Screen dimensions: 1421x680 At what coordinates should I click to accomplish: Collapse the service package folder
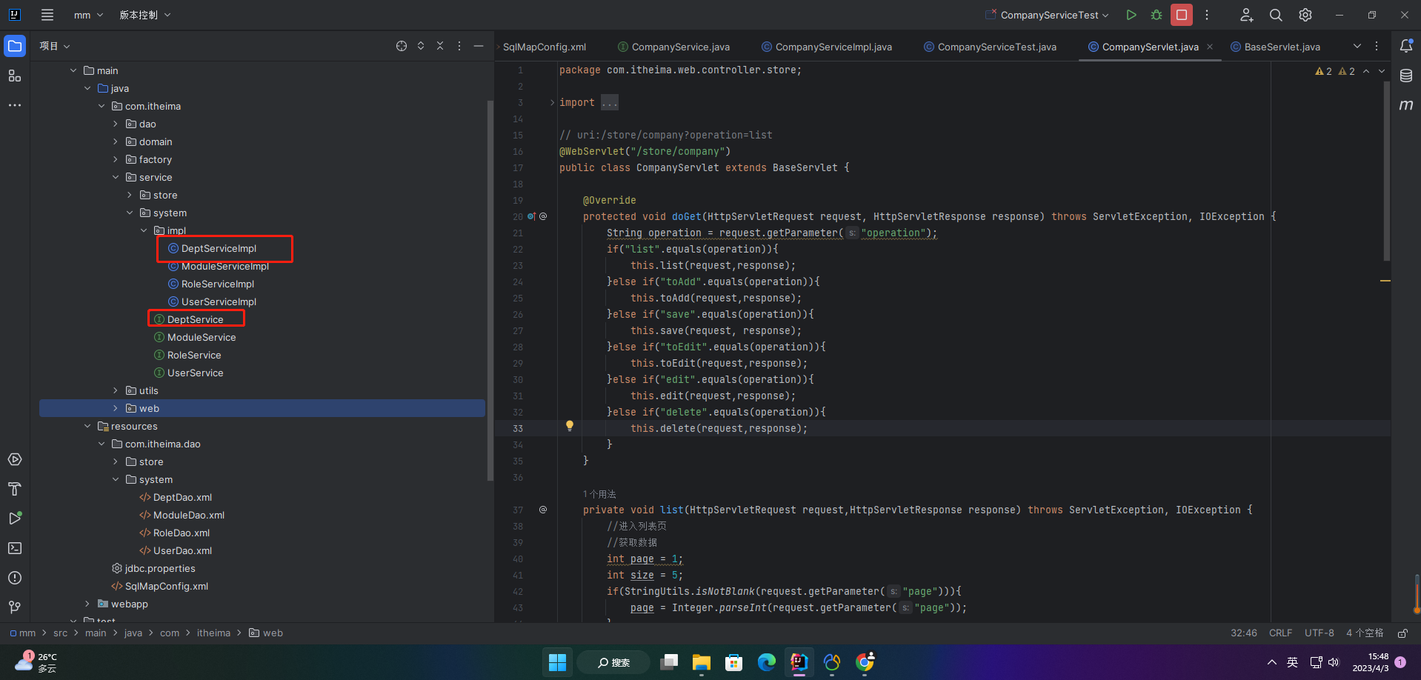[116, 177]
